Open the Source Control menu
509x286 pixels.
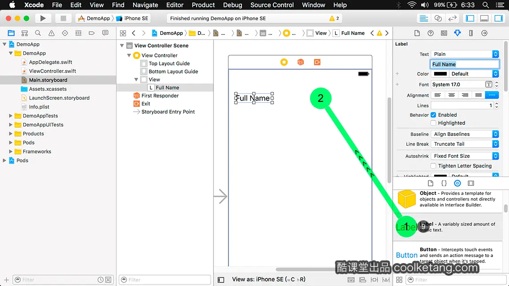pos(272,5)
